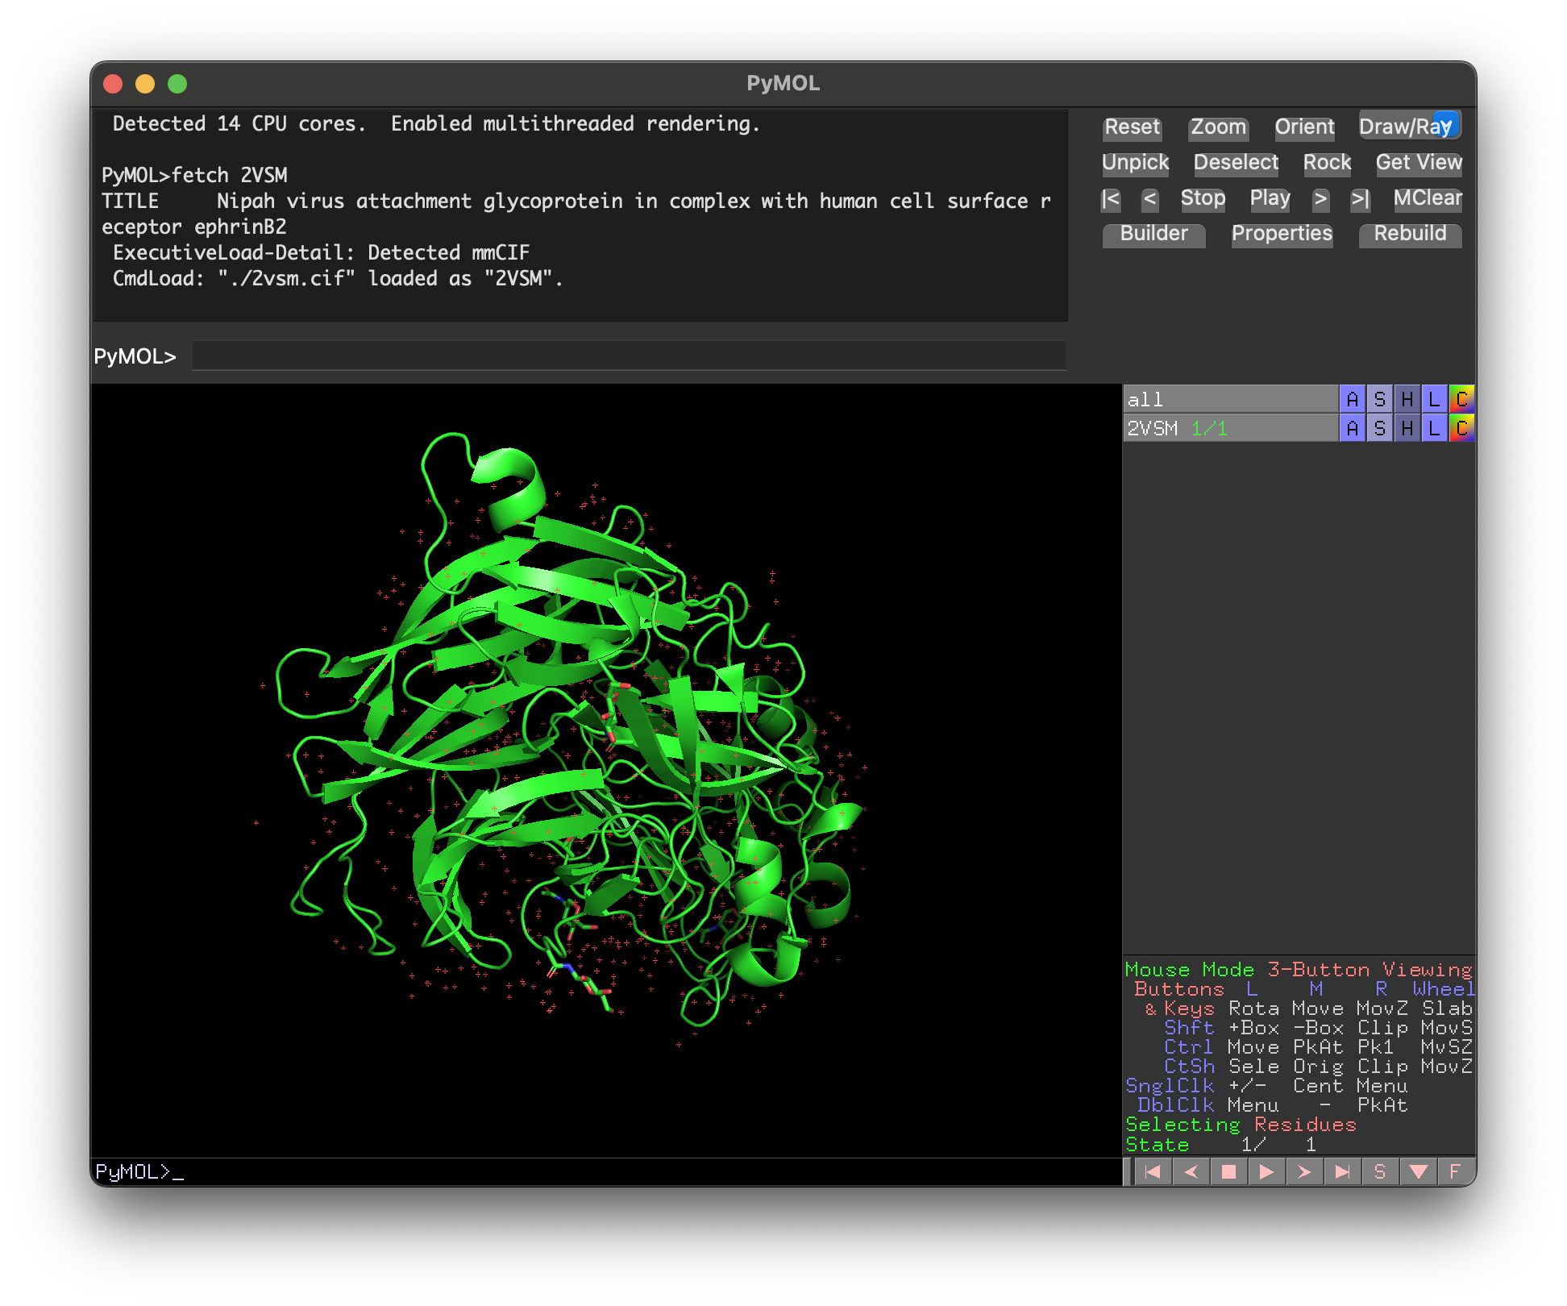
Task: Click the F fullscreen icon at bottom right
Action: pyautogui.click(x=1455, y=1171)
